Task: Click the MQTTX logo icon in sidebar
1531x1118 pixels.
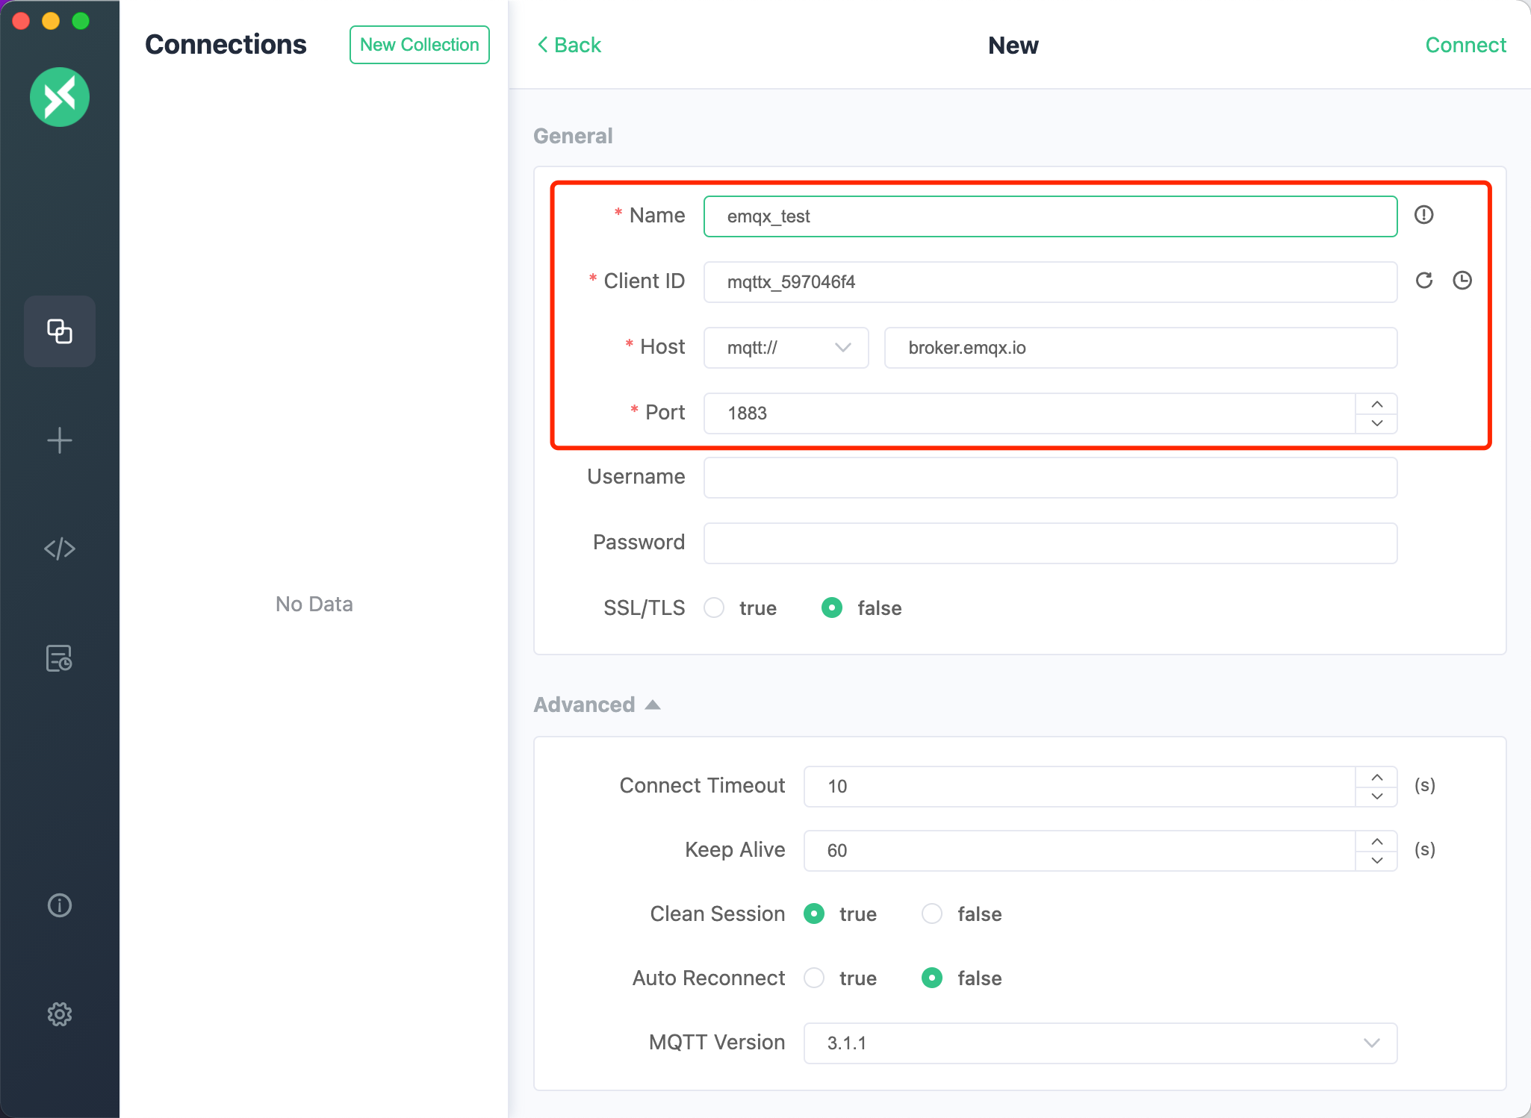Action: 60,95
